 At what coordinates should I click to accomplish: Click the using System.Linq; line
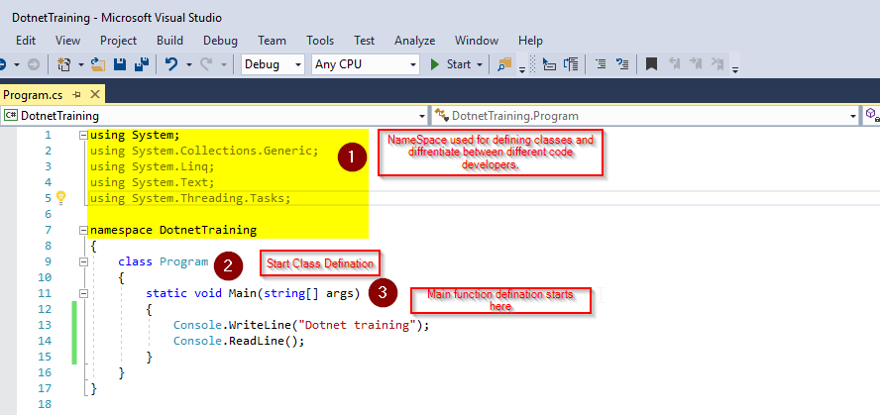152,166
